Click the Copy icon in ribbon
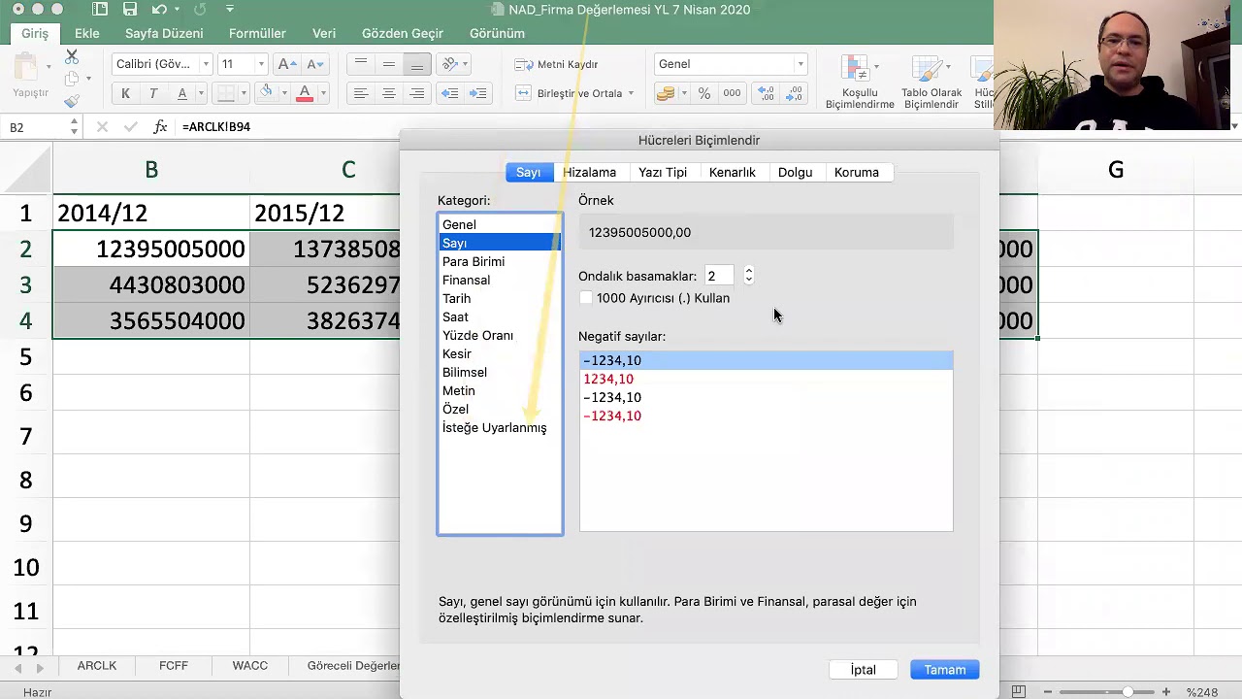The image size is (1242, 699). pos(72,79)
